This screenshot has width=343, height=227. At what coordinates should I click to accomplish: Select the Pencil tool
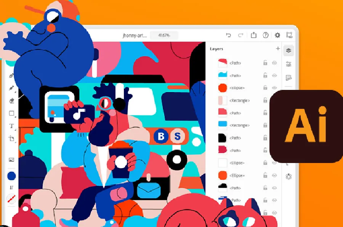[11, 88]
